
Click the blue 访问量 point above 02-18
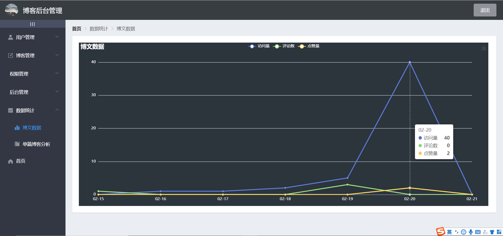pyautogui.click(x=285, y=188)
